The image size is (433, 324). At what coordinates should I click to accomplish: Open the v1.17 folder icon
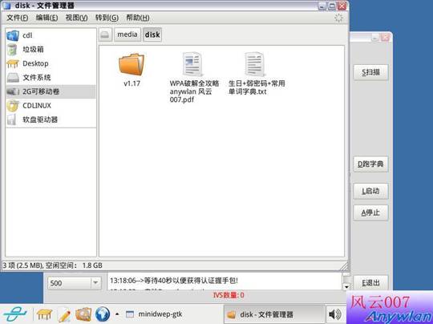pyautogui.click(x=132, y=64)
